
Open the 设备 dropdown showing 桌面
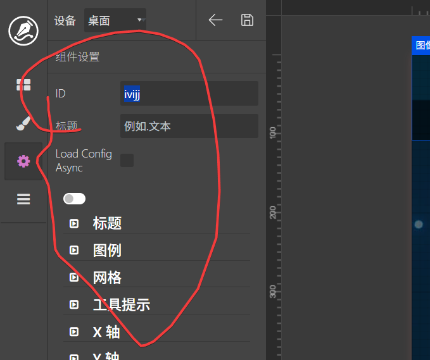point(115,20)
